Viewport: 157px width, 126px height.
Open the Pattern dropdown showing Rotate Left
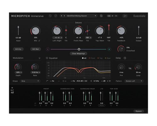[134, 81]
